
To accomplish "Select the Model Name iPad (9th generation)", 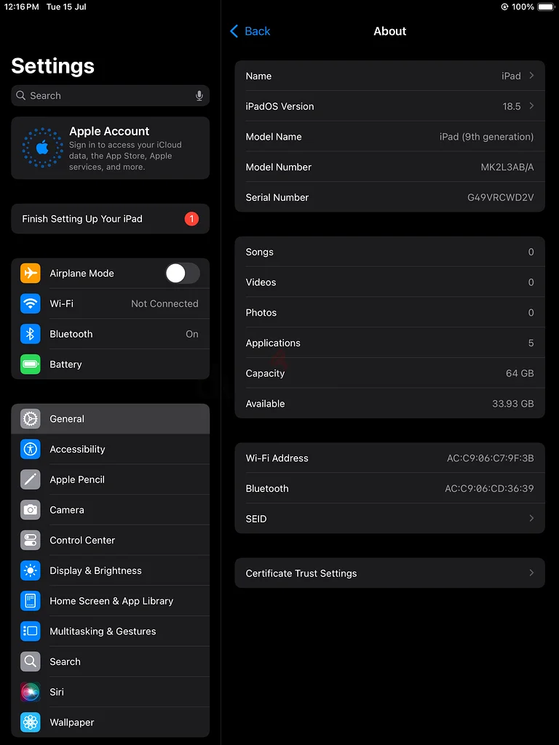I will 486,137.
